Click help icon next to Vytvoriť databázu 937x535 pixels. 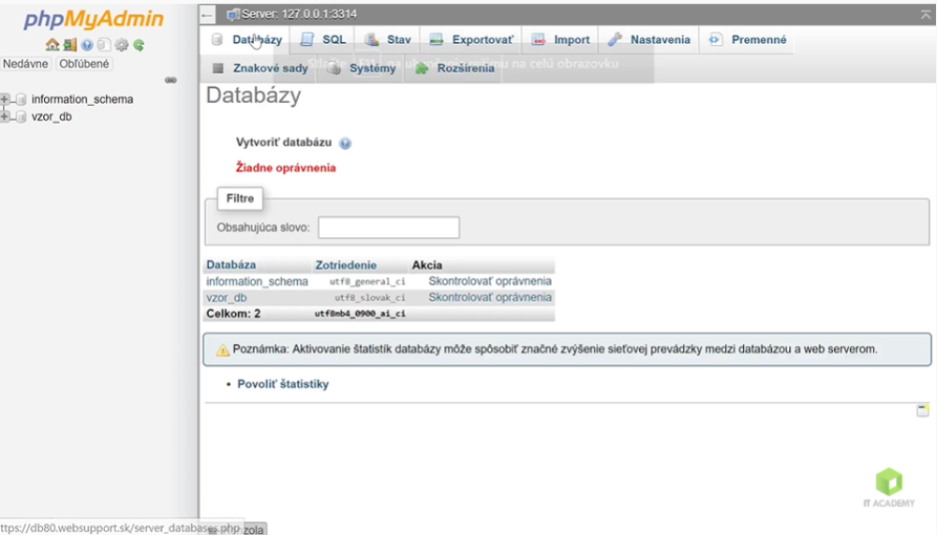(x=345, y=143)
